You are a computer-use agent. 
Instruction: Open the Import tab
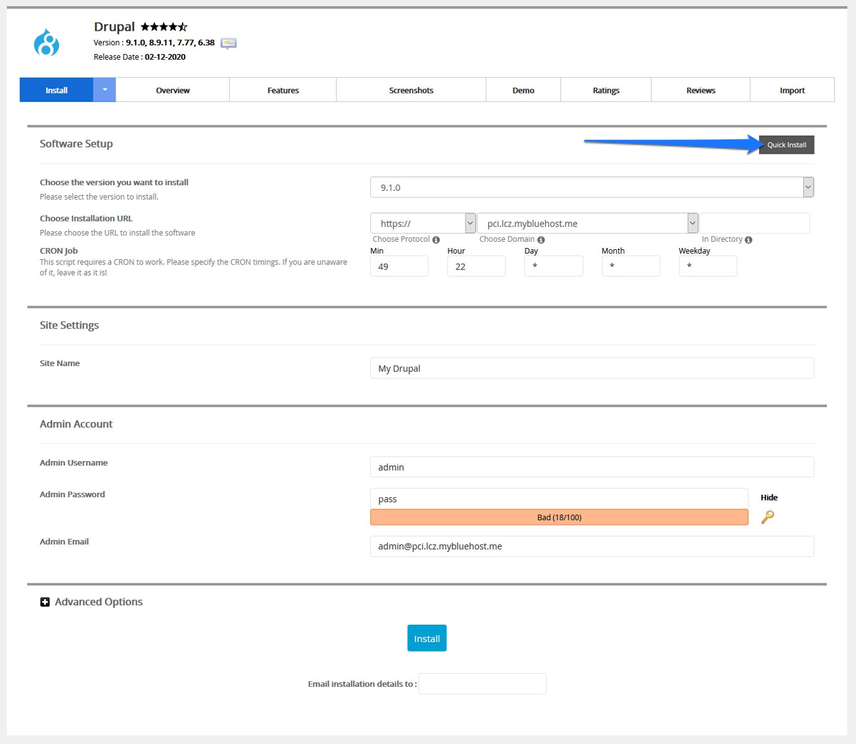(x=792, y=90)
